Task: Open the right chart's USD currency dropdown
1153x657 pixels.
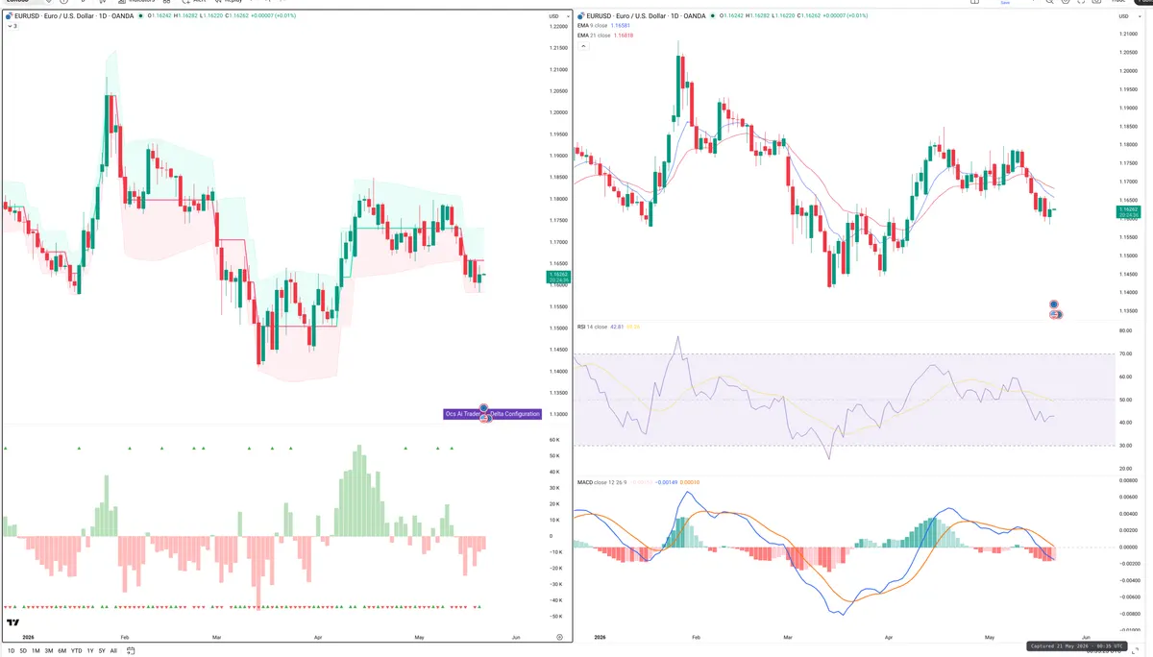Action: (1130, 16)
